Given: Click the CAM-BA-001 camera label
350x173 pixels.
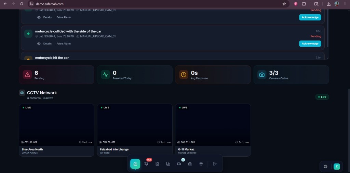Looking at the screenshot, I should tap(29, 142).
